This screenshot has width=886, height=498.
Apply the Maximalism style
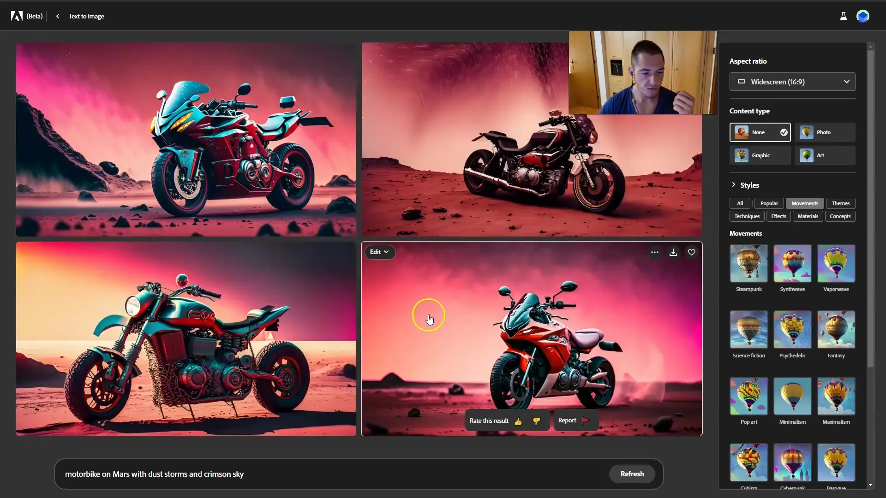click(x=836, y=396)
